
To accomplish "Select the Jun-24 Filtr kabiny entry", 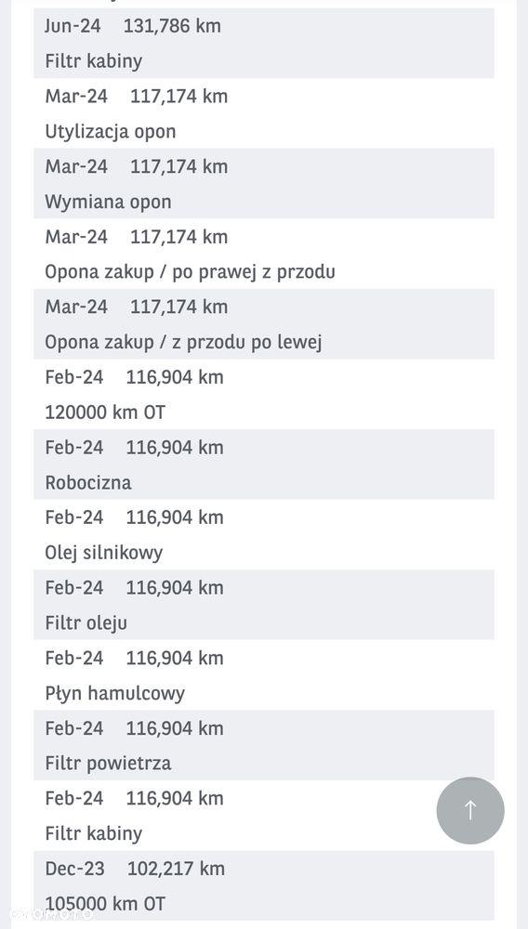I will point(264,44).
